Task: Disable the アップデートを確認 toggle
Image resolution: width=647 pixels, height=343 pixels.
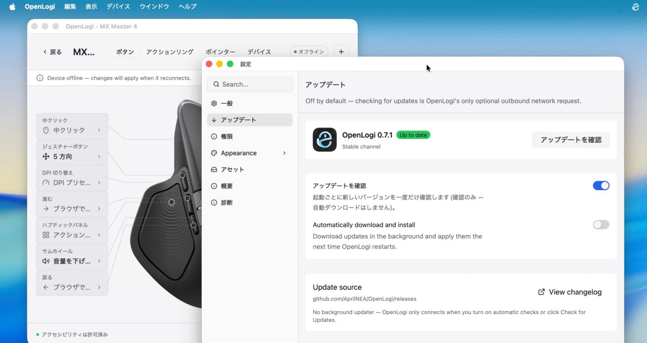Action: [601, 185]
